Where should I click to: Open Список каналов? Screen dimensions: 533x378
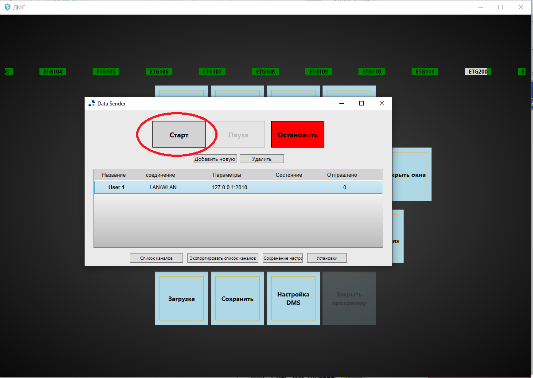coord(156,258)
